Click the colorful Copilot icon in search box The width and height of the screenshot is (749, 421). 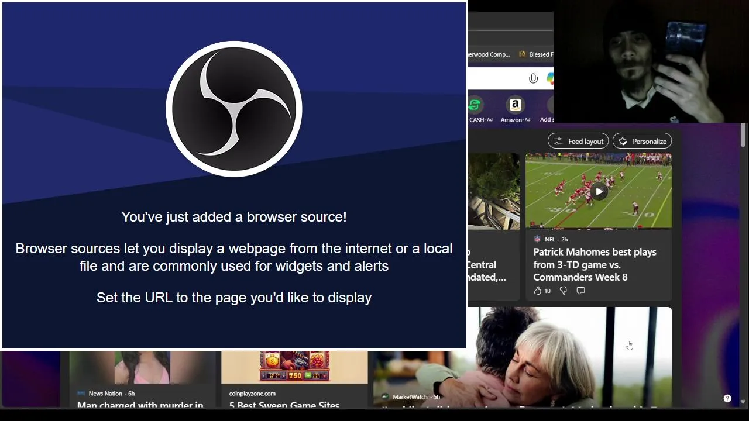pyautogui.click(x=550, y=78)
